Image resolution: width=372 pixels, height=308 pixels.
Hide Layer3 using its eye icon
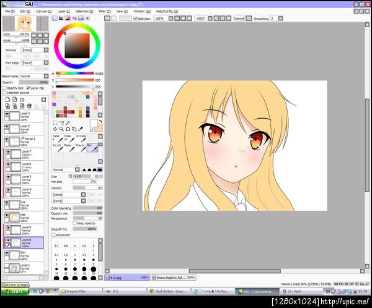[6, 114]
